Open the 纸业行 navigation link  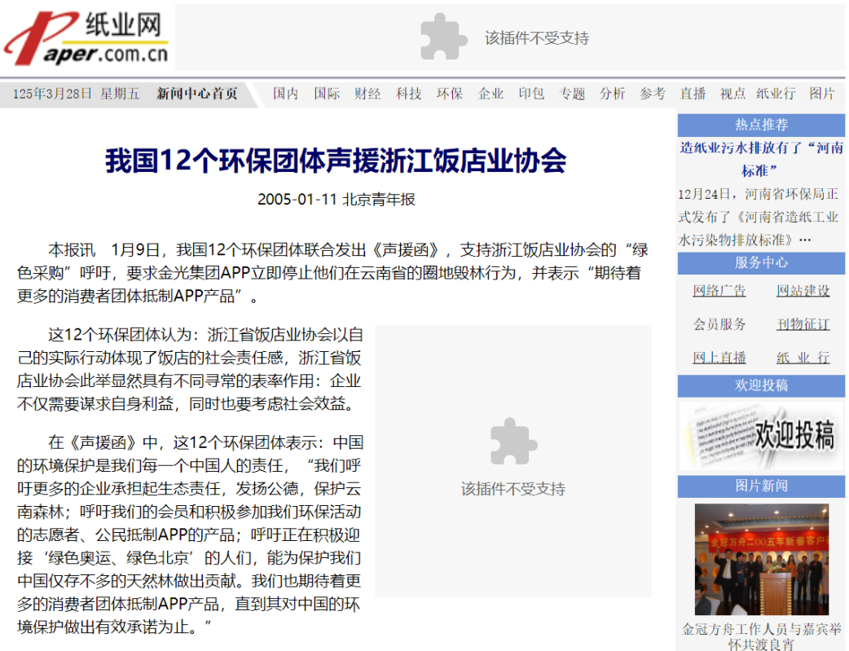(776, 94)
